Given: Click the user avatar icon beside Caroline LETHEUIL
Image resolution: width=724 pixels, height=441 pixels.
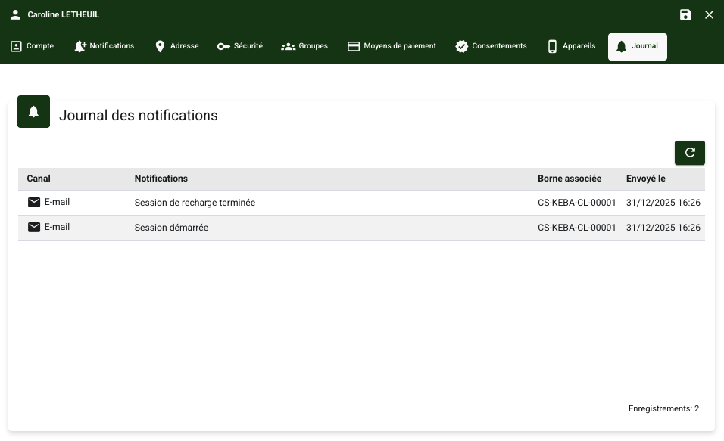Looking at the screenshot, I should (x=15, y=15).
